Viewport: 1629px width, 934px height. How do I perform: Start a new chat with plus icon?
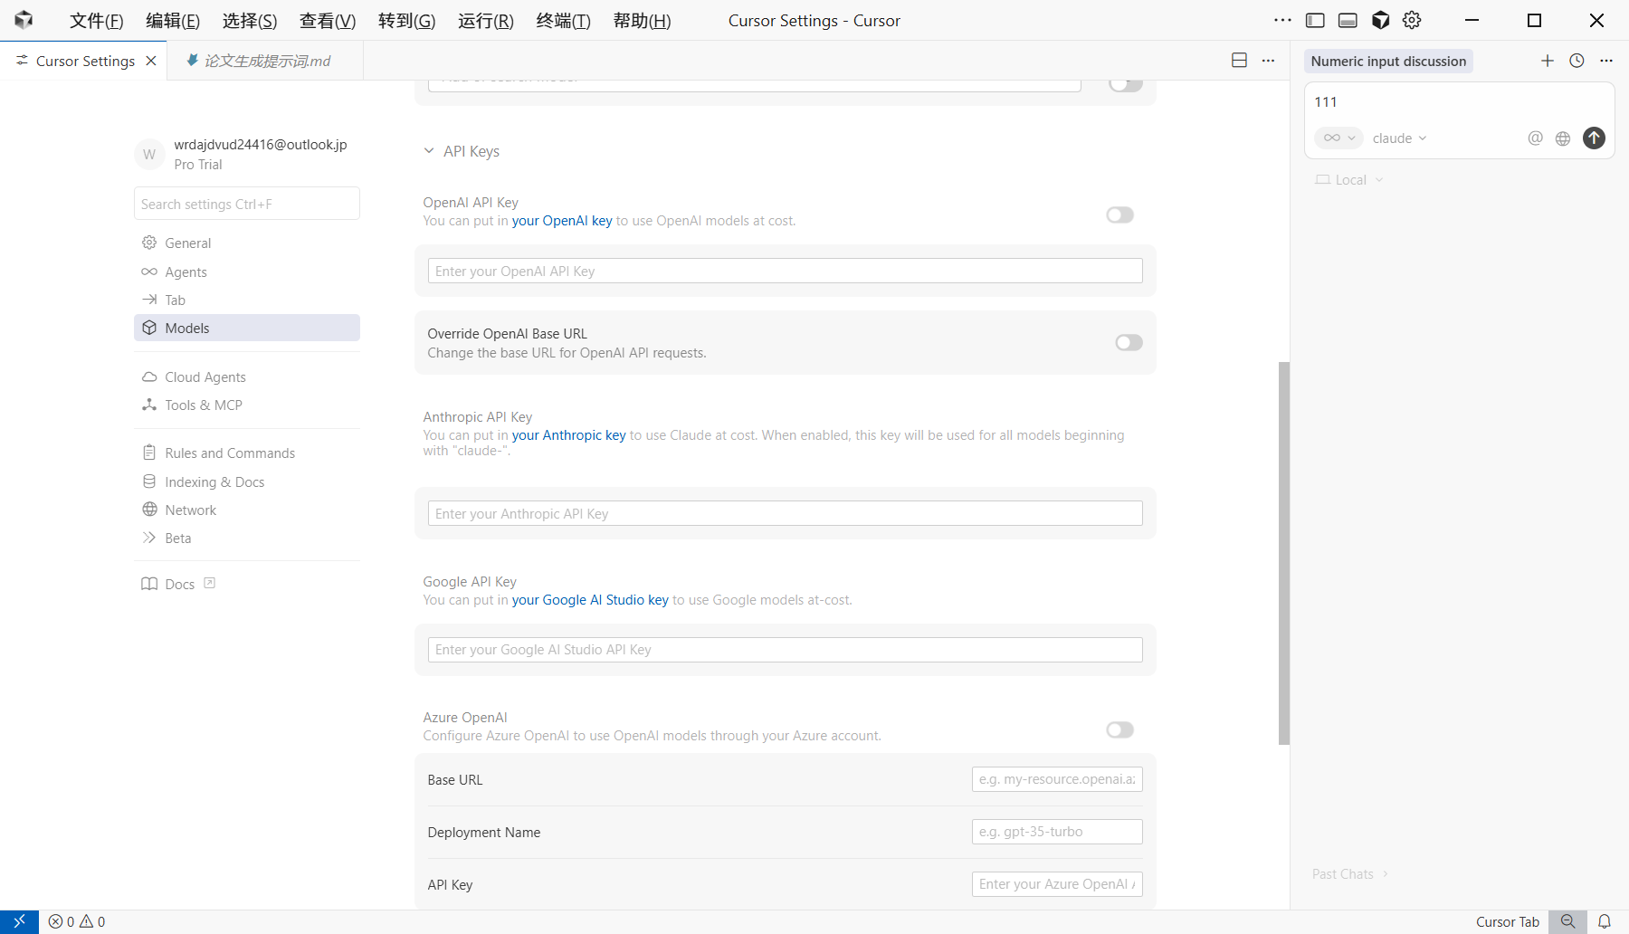tap(1547, 61)
